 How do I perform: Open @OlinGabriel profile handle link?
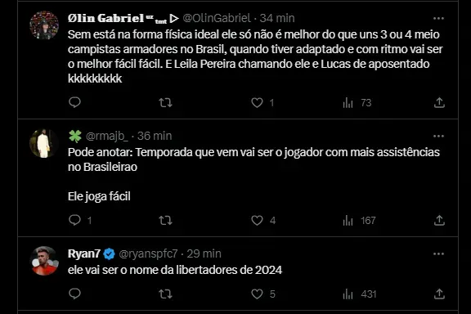(217, 18)
